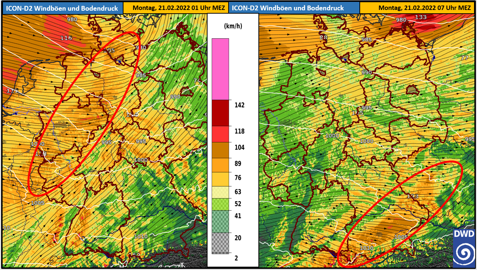Viewport: 477px width, 270px height.
Task: Click the 1010 isobar label on left map
Action: pos(141,236)
